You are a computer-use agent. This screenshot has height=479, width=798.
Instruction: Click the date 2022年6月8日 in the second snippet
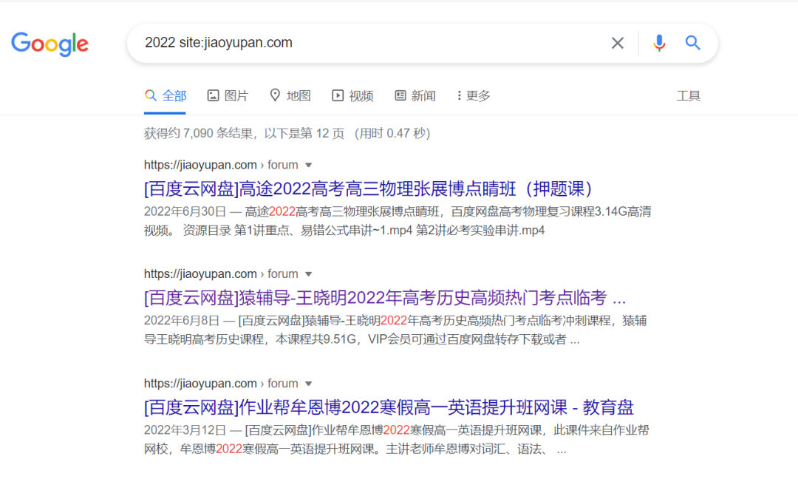click(x=182, y=321)
